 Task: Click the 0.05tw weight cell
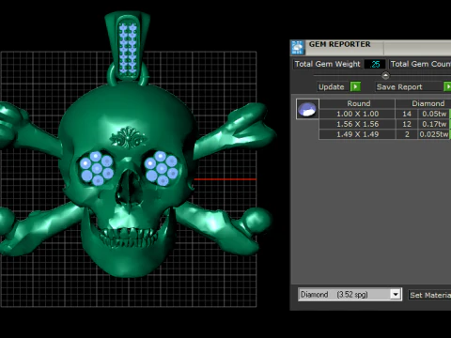coord(434,114)
